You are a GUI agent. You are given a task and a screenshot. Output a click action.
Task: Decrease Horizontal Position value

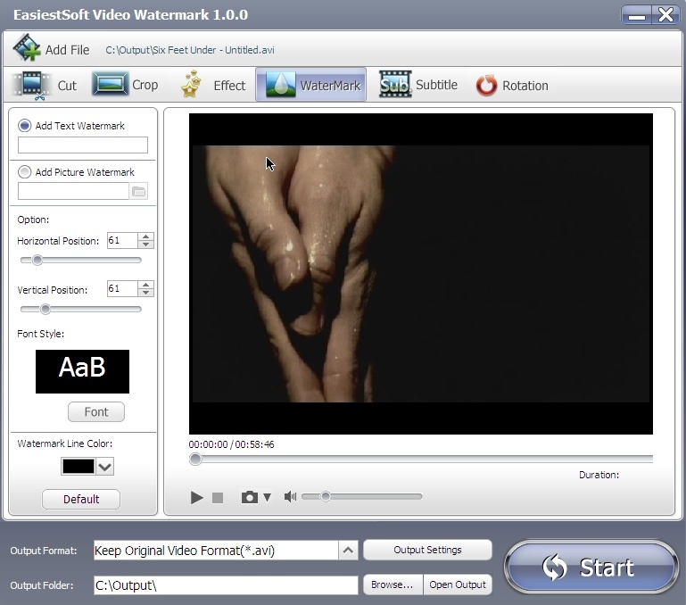145,244
